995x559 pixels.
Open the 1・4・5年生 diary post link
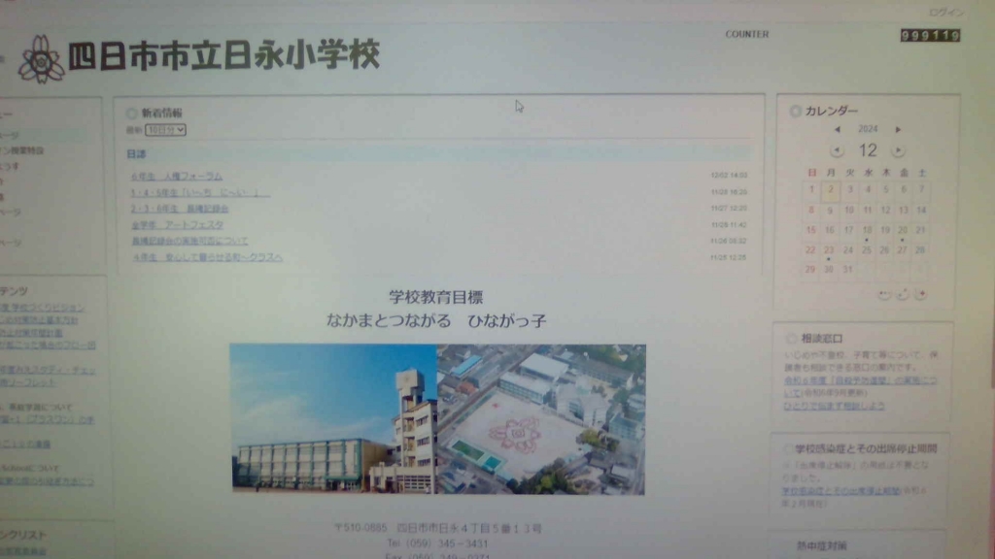[200, 193]
